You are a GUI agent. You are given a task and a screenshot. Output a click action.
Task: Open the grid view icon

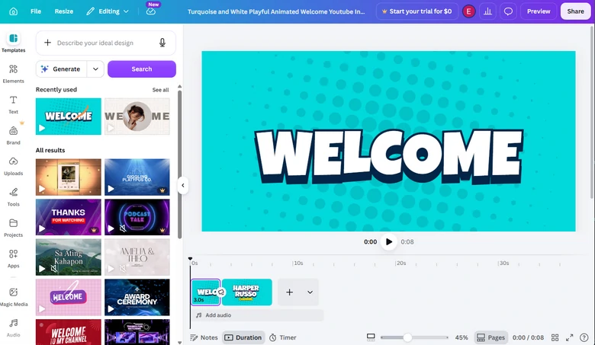(x=555, y=337)
